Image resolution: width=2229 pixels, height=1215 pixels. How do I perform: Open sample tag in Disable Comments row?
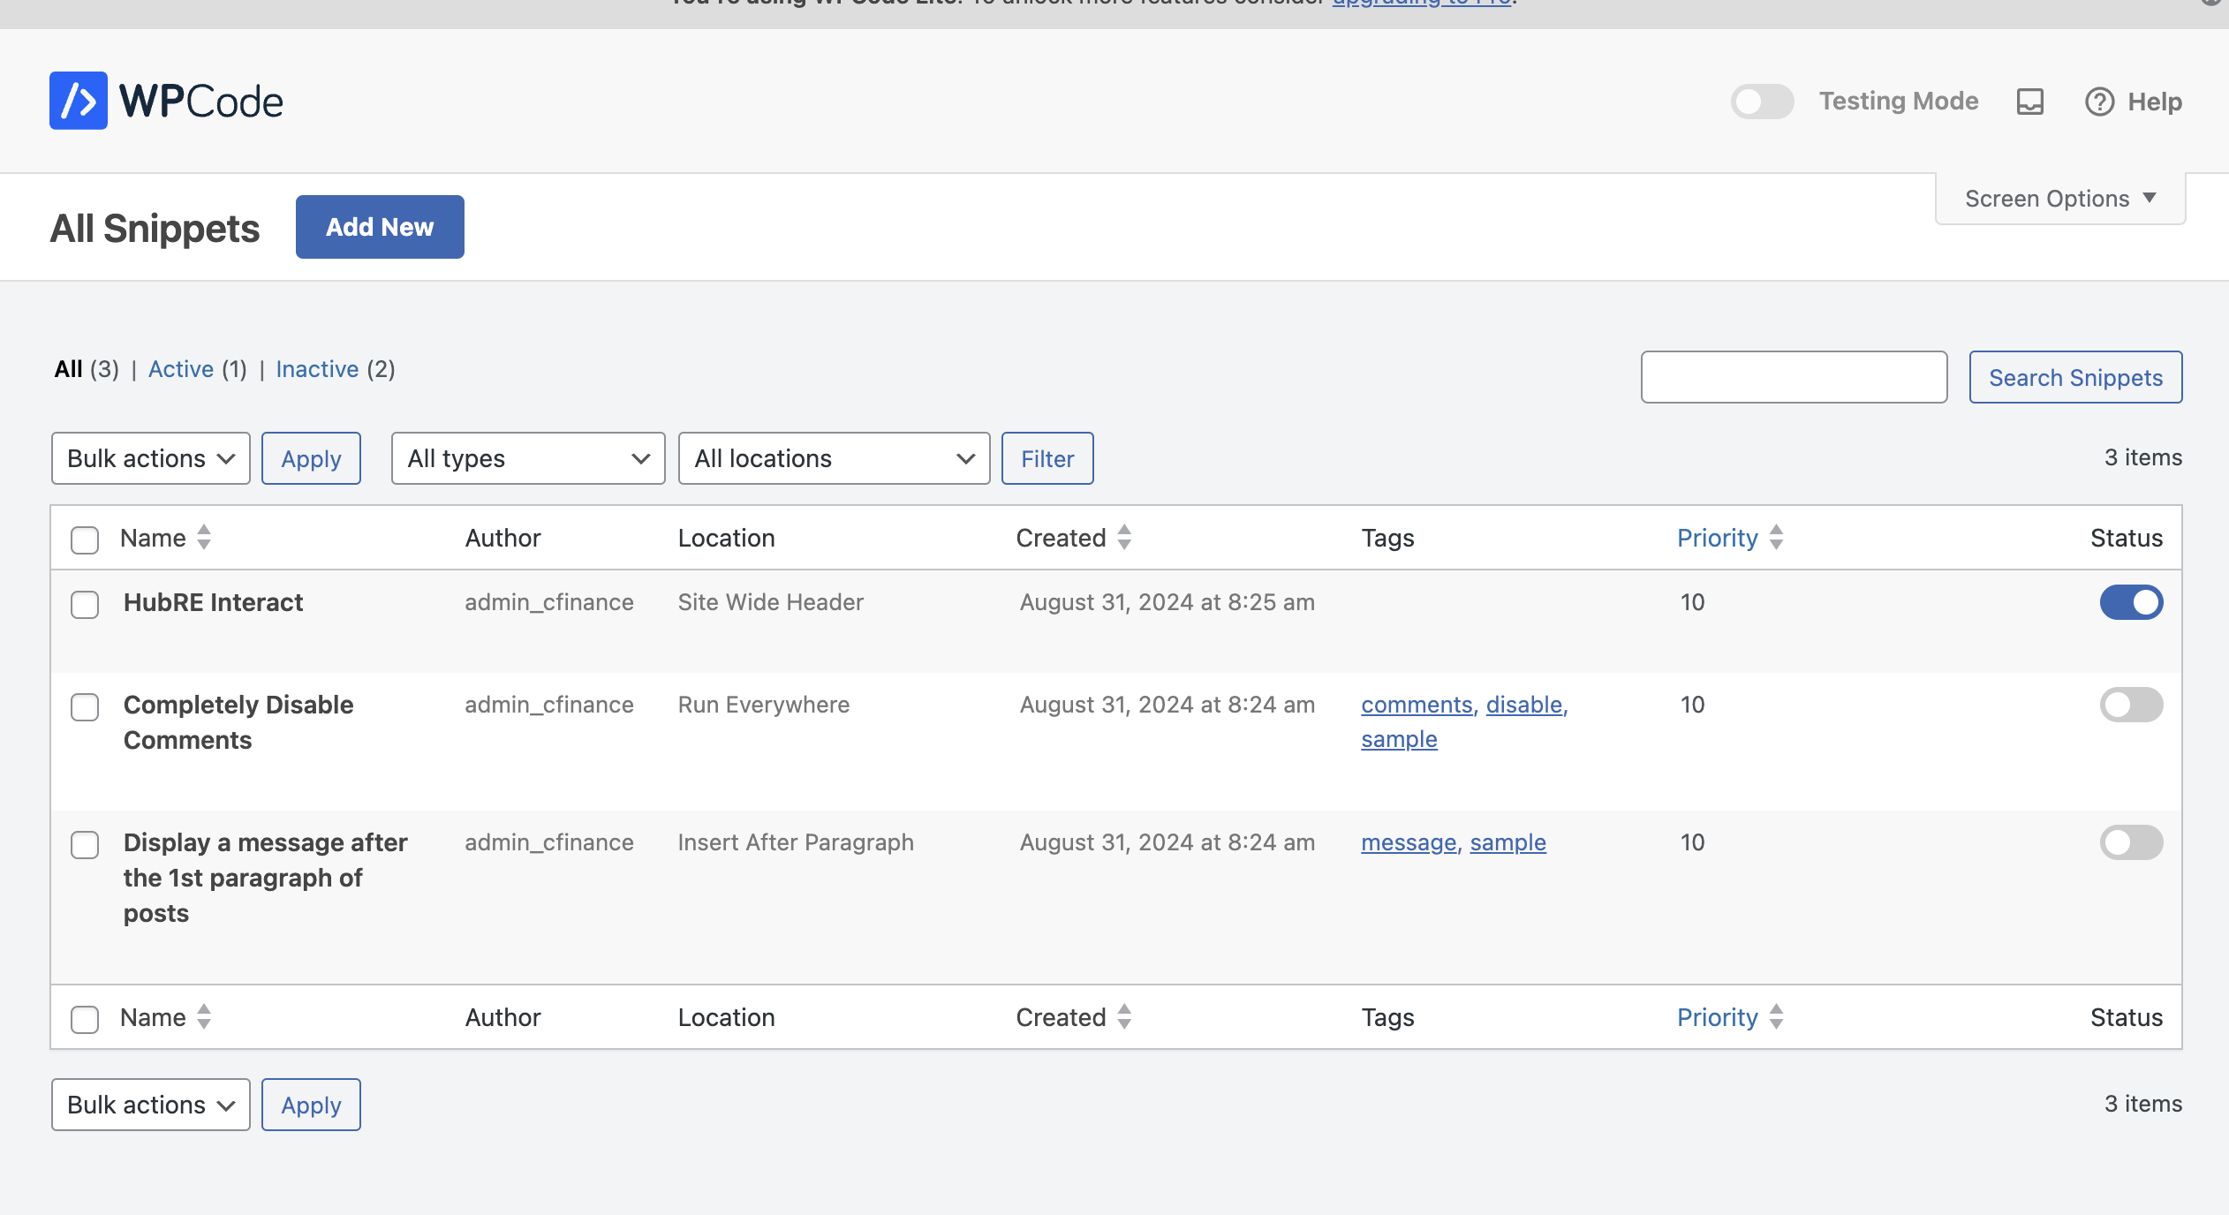[x=1399, y=739]
